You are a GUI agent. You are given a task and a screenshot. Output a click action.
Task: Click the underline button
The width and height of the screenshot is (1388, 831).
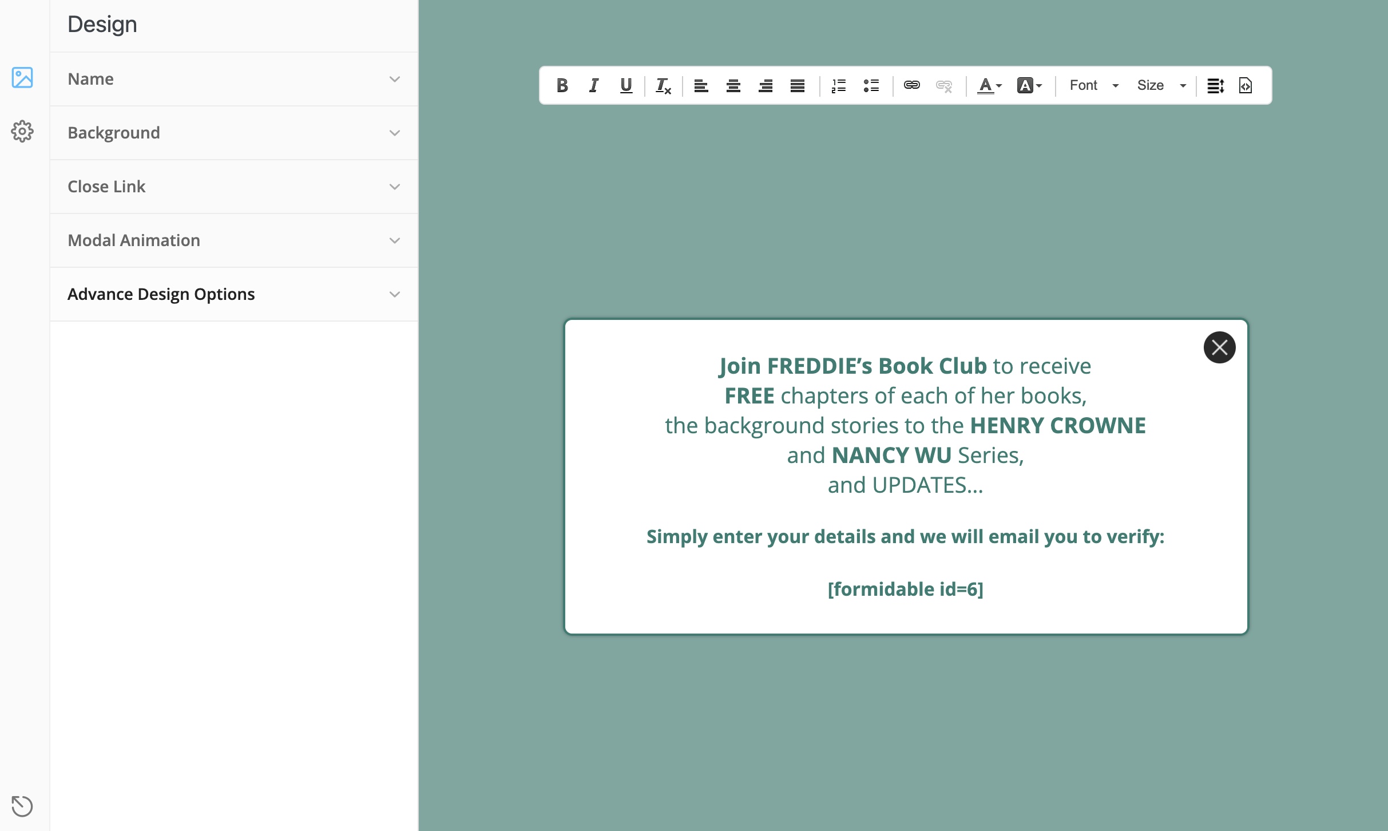(x=626, y=85)
